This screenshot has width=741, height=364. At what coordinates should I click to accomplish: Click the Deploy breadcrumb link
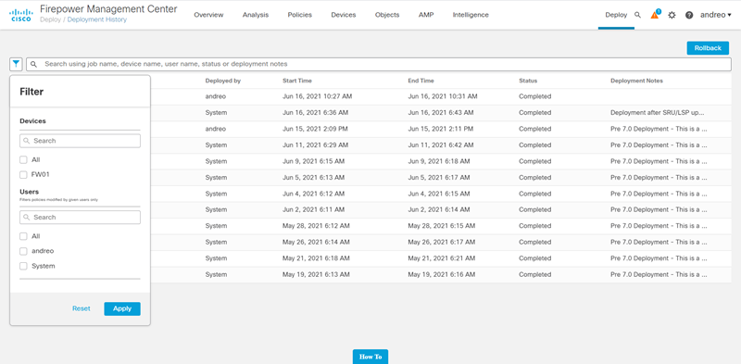click(50, 19)
